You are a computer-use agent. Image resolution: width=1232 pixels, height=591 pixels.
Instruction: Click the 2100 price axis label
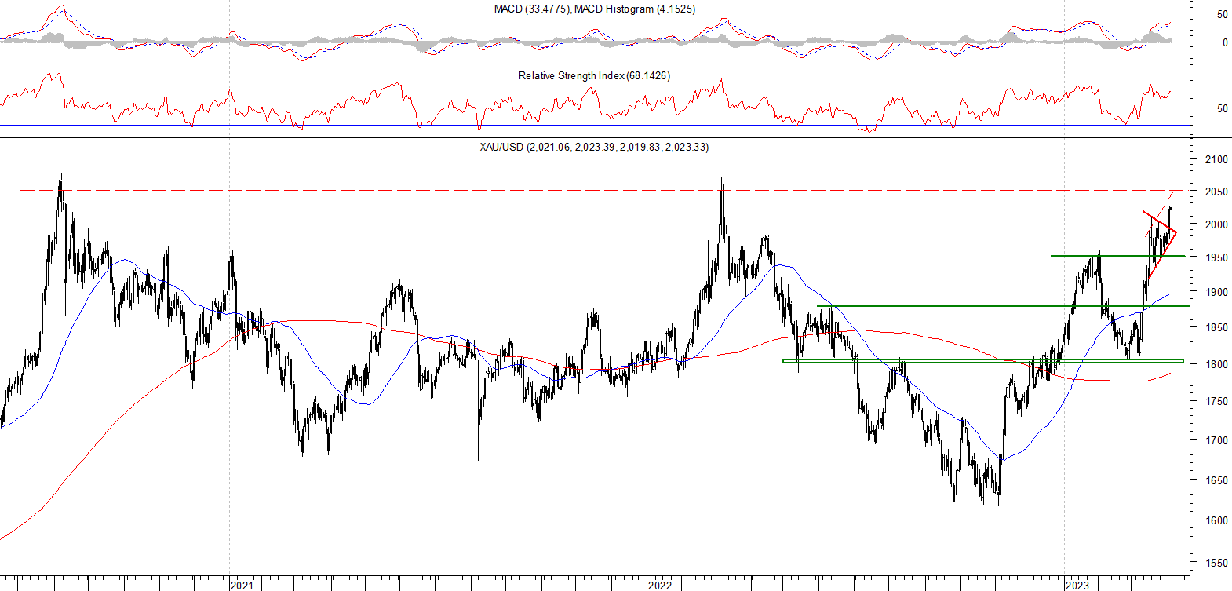[x=1216, y=159]
